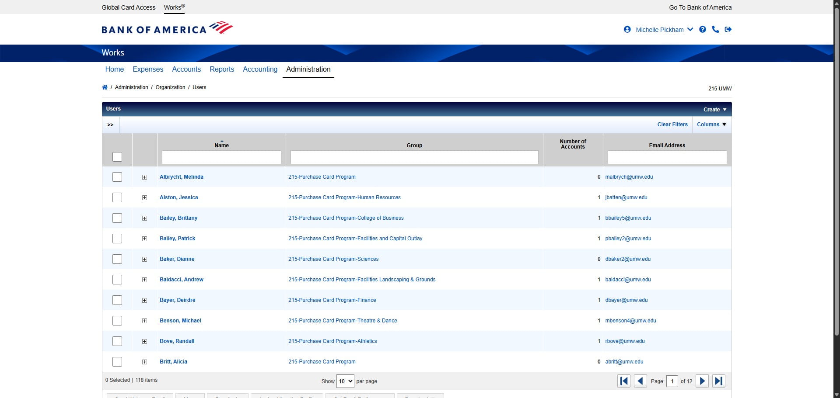The image size is (840, 398).
Task: Open the Go To Bank of America link
Action: 700,7
